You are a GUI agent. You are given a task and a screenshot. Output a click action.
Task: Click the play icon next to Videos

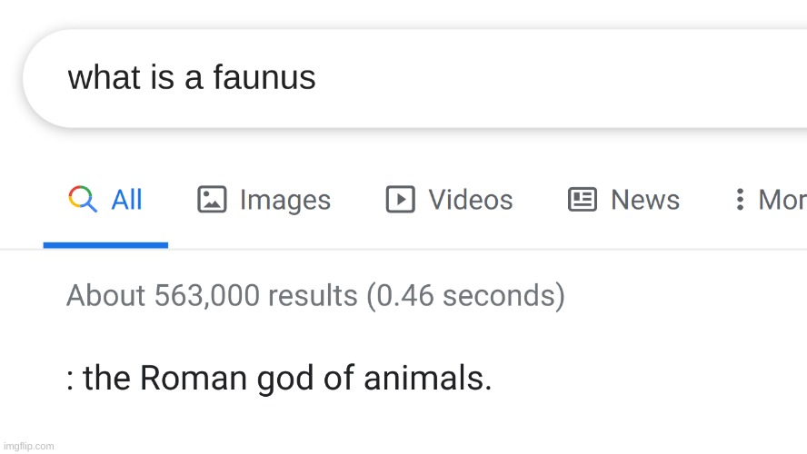(401, 199)
